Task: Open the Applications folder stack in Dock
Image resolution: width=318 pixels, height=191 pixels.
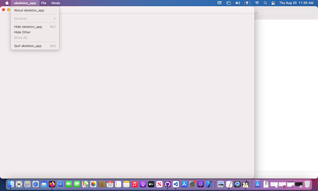Action: (257, 185)
